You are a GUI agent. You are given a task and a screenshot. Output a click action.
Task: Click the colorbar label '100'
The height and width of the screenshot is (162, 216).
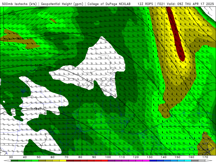pos(108,157)
